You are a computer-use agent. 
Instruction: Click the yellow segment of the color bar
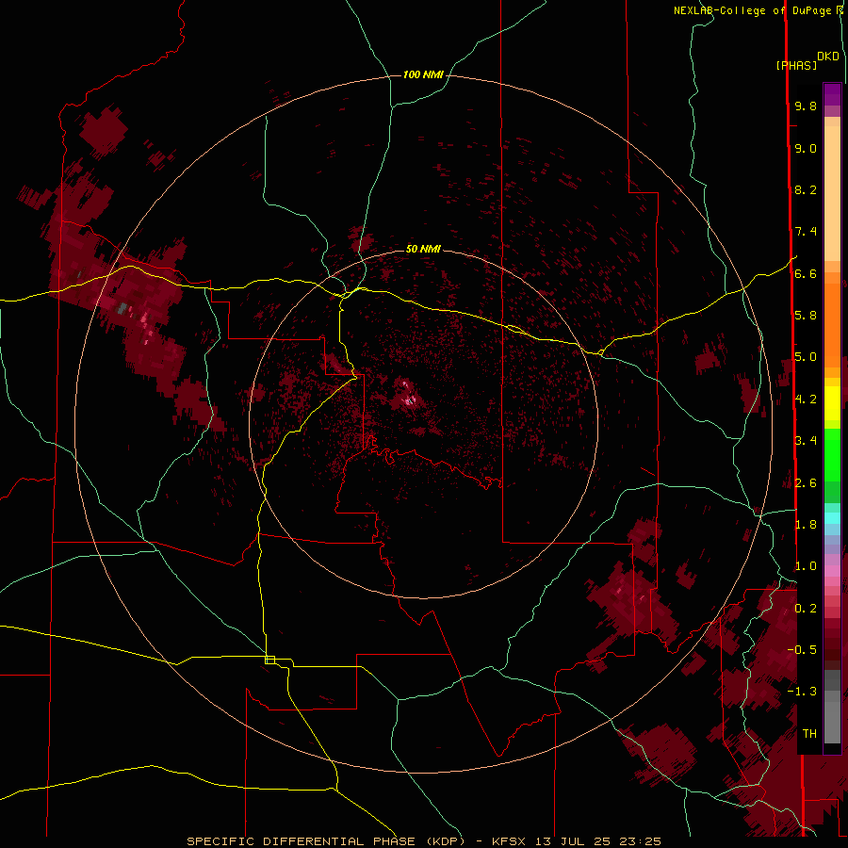[x=832, y=403]
